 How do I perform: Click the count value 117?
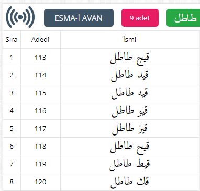pyautogui.click(x=40, y=129)
